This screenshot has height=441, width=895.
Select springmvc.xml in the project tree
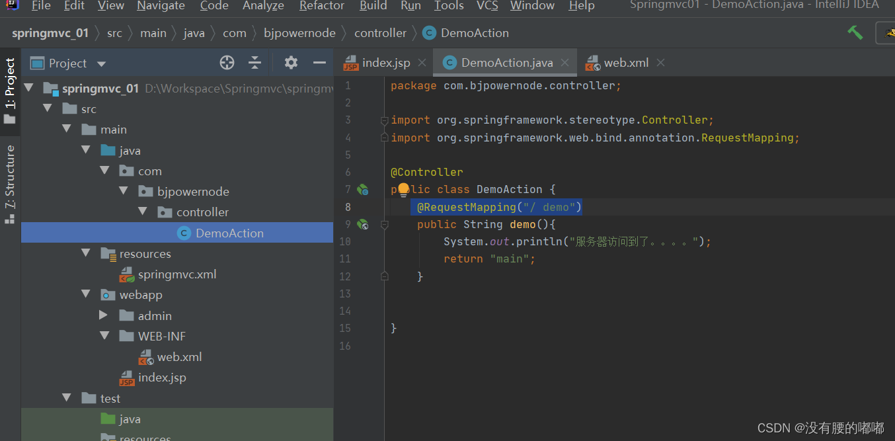click(x=177, y=274)
